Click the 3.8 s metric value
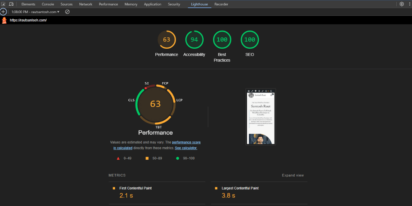This screenshot has width=412, height=206. pyautogui.click(x=229, y=196)
